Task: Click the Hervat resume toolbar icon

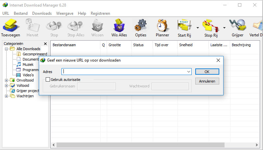Action: tap(32, 25)
